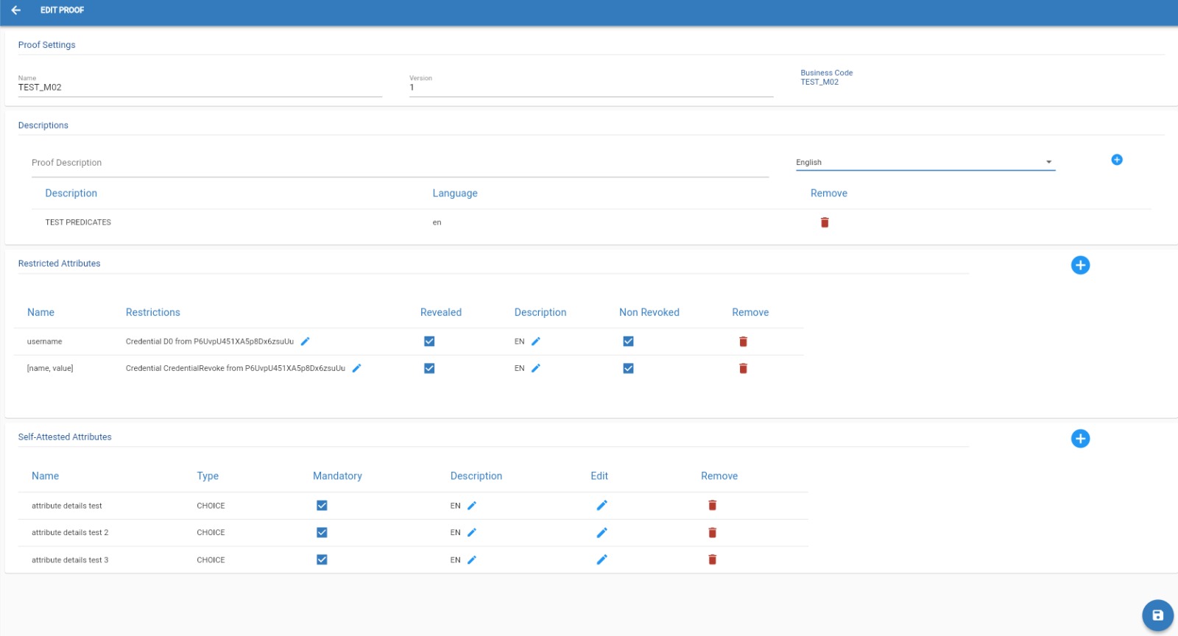The image size is (1178, 636).
Task: Select the TEST PREDICATES description text
Action: click(x=78, y=222)
